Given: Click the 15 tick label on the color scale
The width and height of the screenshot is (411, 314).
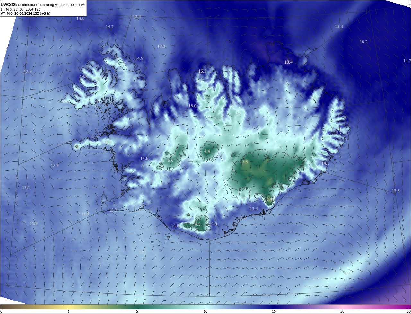Looking at the screenshot, I should pyautogui.click(x=274, y=311).
